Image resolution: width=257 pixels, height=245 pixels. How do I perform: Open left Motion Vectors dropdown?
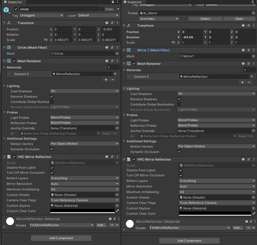click(x=85, y=143)
